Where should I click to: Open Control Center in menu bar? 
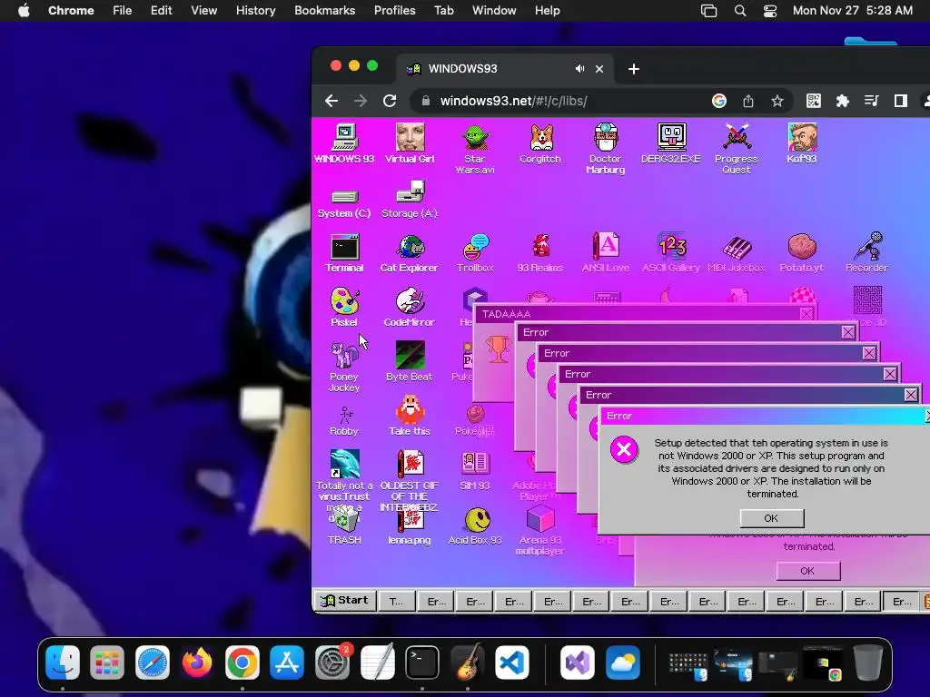pos(770,11)
